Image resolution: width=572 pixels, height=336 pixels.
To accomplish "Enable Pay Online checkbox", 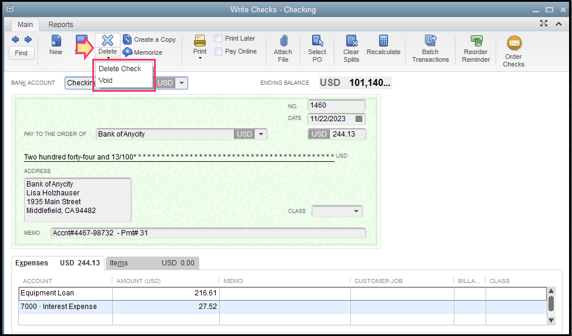I will 219,52.
